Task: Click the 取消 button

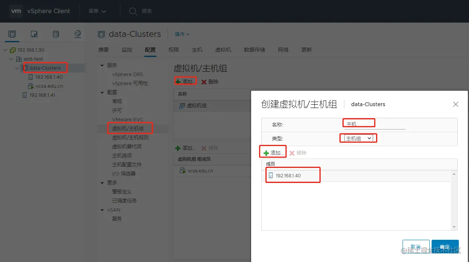Action: 416,247
